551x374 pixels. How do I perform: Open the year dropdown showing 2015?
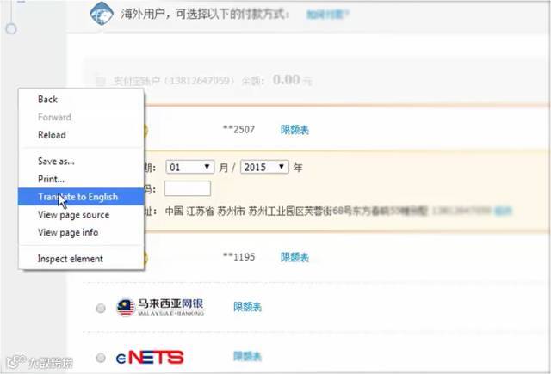[x=264, y=167]
